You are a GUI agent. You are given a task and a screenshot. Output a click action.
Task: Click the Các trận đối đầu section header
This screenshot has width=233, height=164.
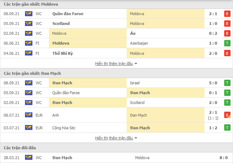pyautogui.click(x=20, y=148)
